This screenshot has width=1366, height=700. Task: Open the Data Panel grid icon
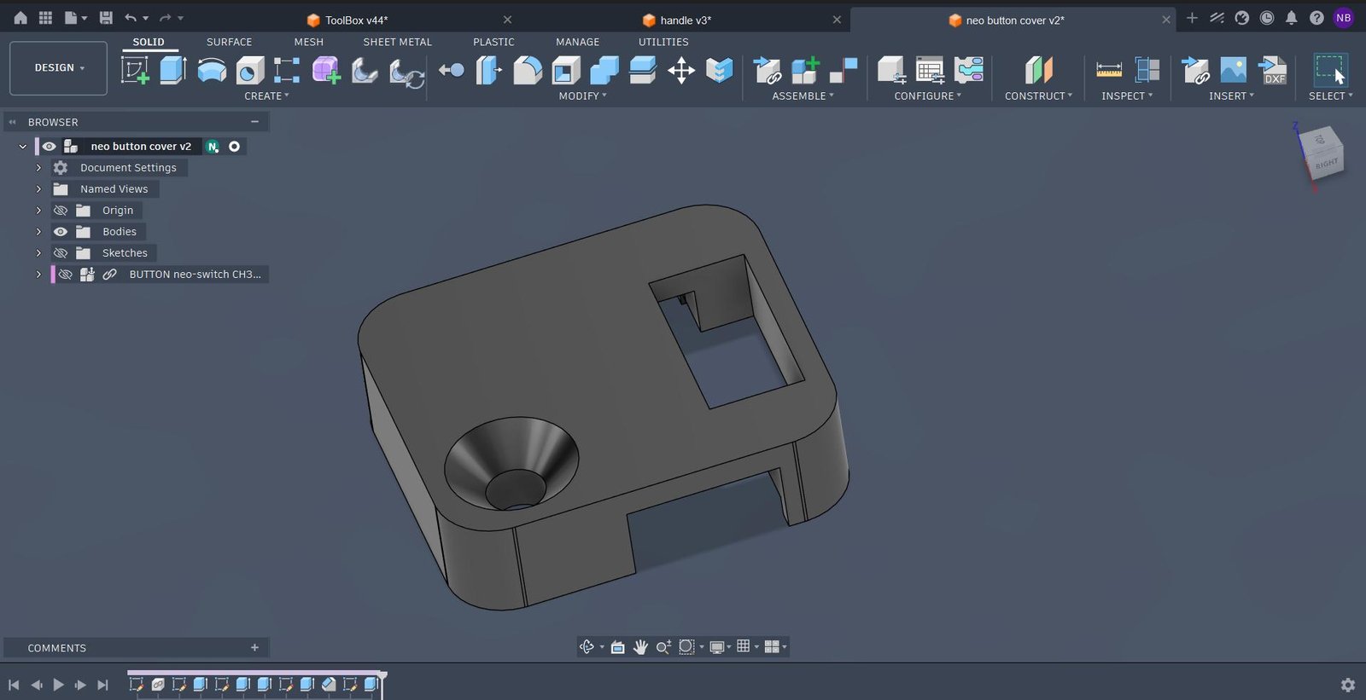pos(46,17)
